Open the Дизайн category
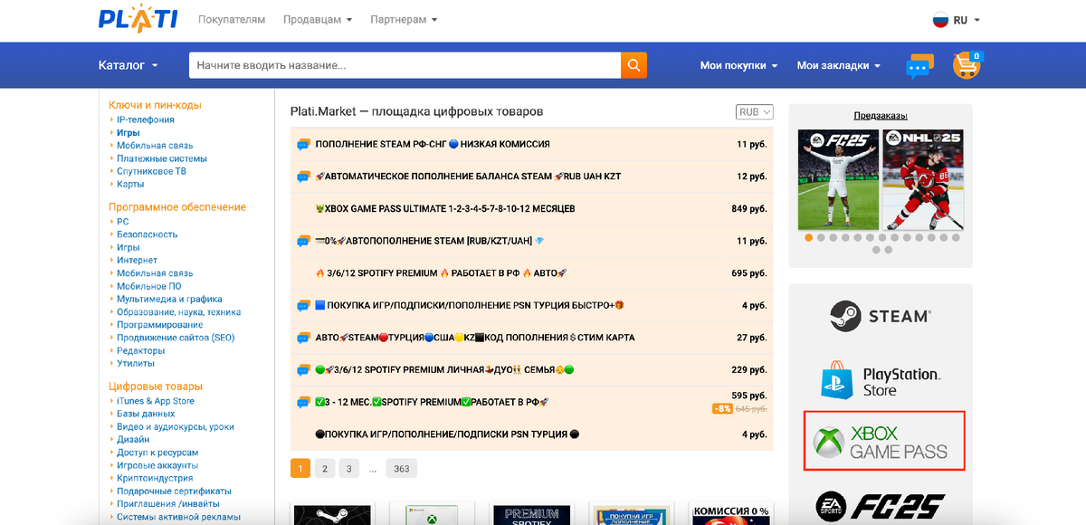The height and width of the screenshot is (525, 1086). coord(133,439)
